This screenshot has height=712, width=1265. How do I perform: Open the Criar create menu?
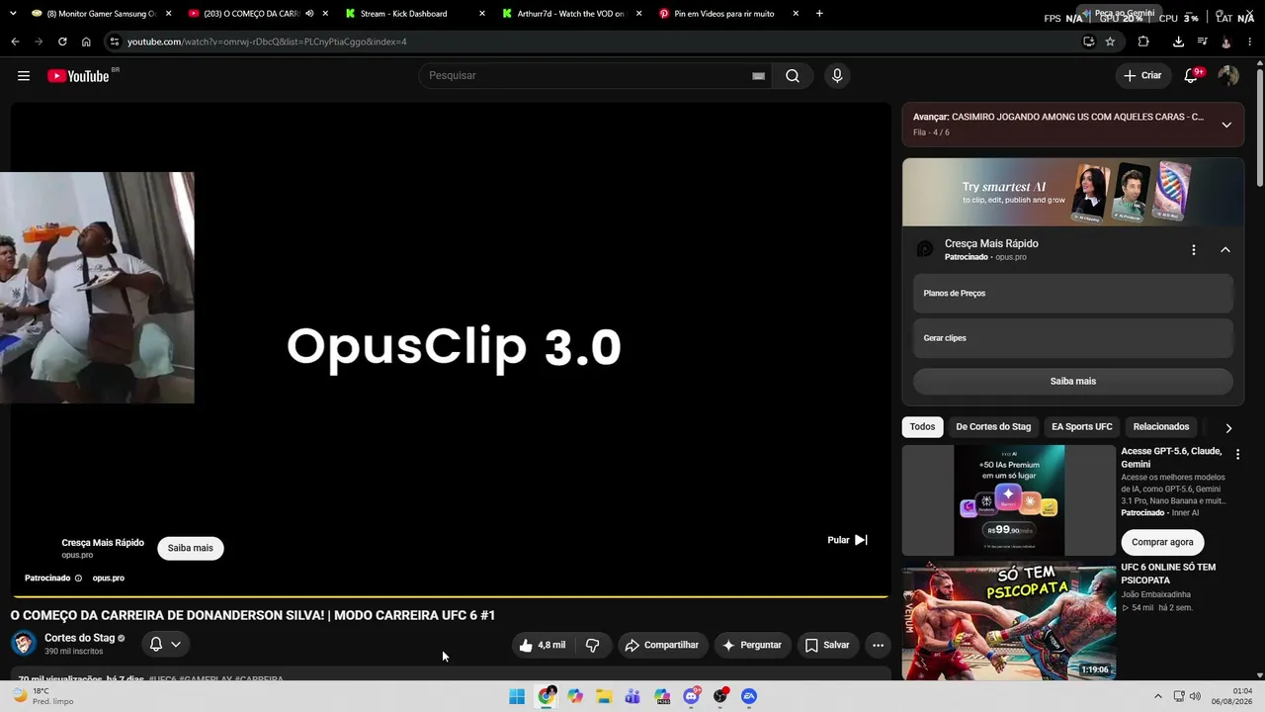tap(1142, 76)
